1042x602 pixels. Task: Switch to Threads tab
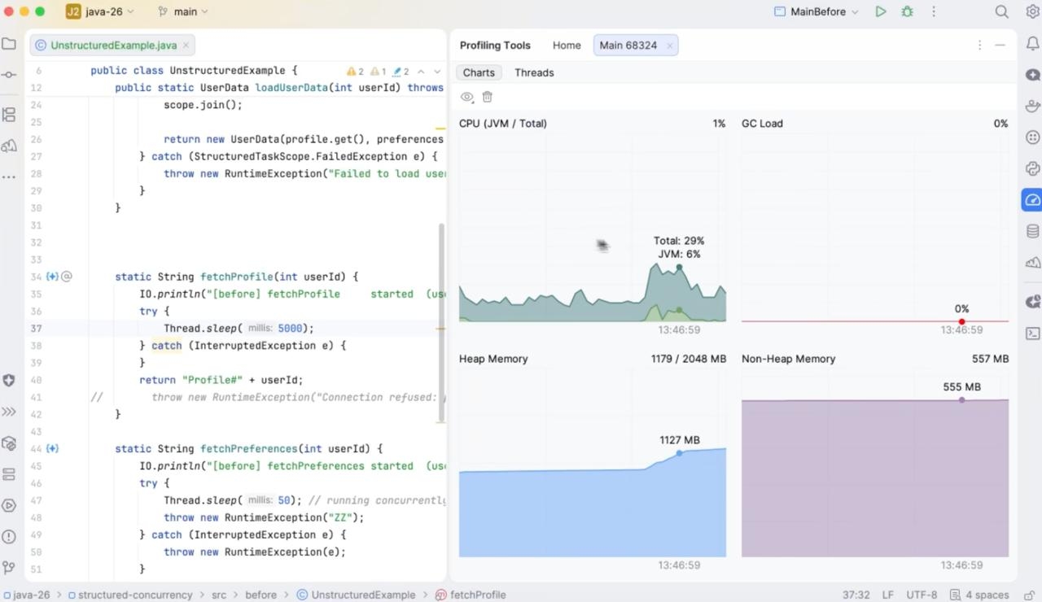534,72
